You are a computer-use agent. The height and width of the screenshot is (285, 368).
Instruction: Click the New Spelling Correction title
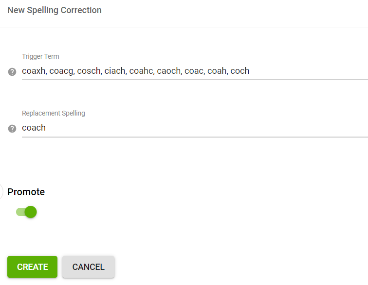click(55, 10)
